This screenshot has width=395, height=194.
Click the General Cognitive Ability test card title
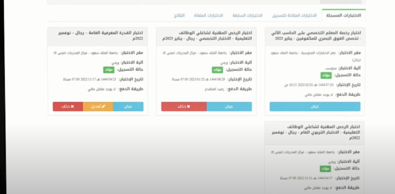pyautogui.click(x=99, y=36)
